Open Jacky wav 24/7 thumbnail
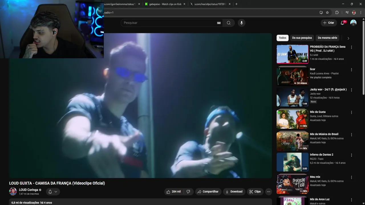The image size is (365, 205). [x=292, y=97]
